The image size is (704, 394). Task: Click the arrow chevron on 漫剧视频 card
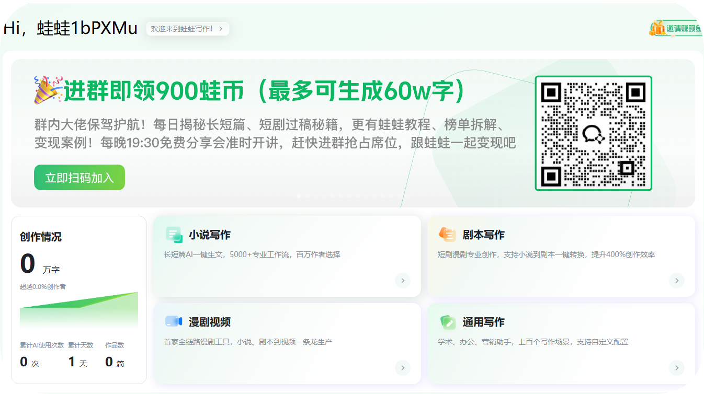pos(403,368)
